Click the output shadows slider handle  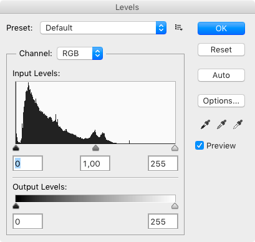coord(16,206)
